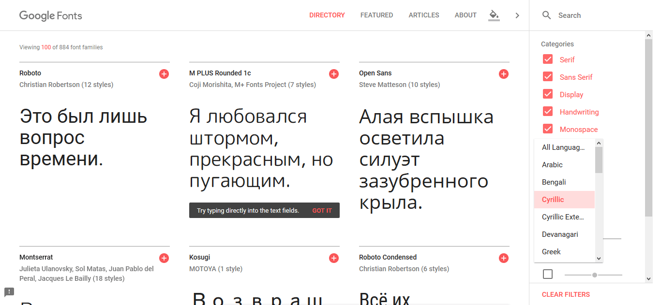
Task: Open the Articles tab
Action: click(424, 15)
